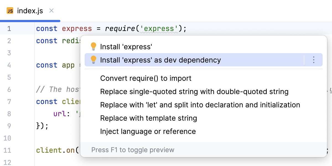Choose Install 'express' action

tap(203, 46)
